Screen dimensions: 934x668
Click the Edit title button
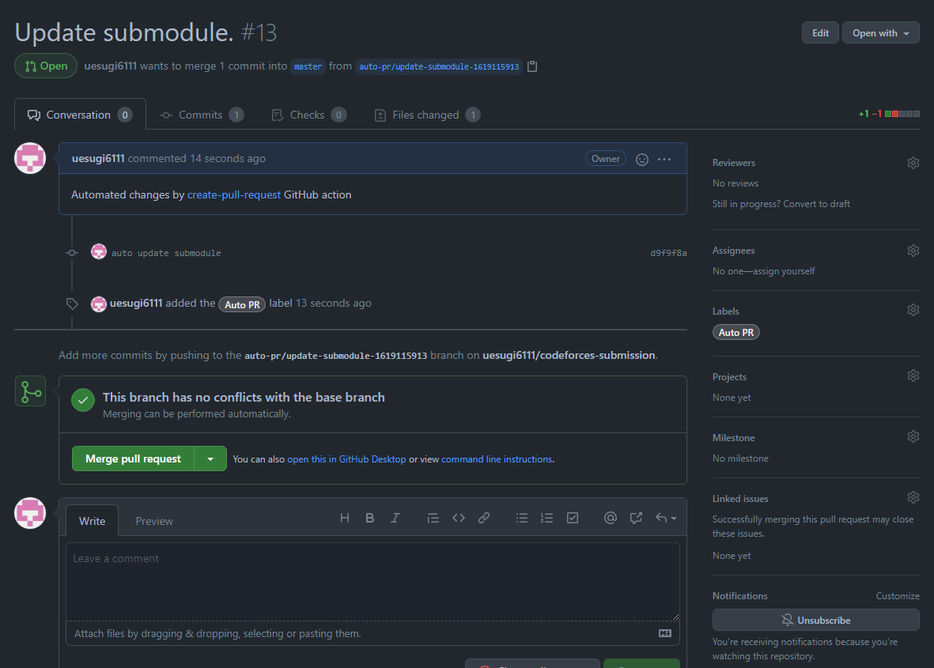pyautogui.click(x=820, y=33)
